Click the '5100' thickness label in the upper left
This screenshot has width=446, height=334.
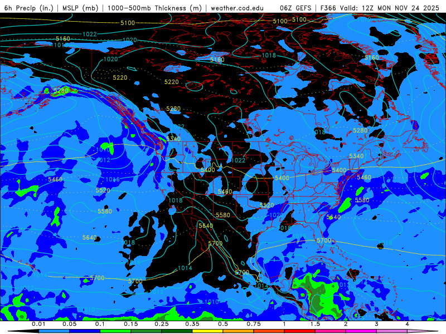(x=128, y=23)
